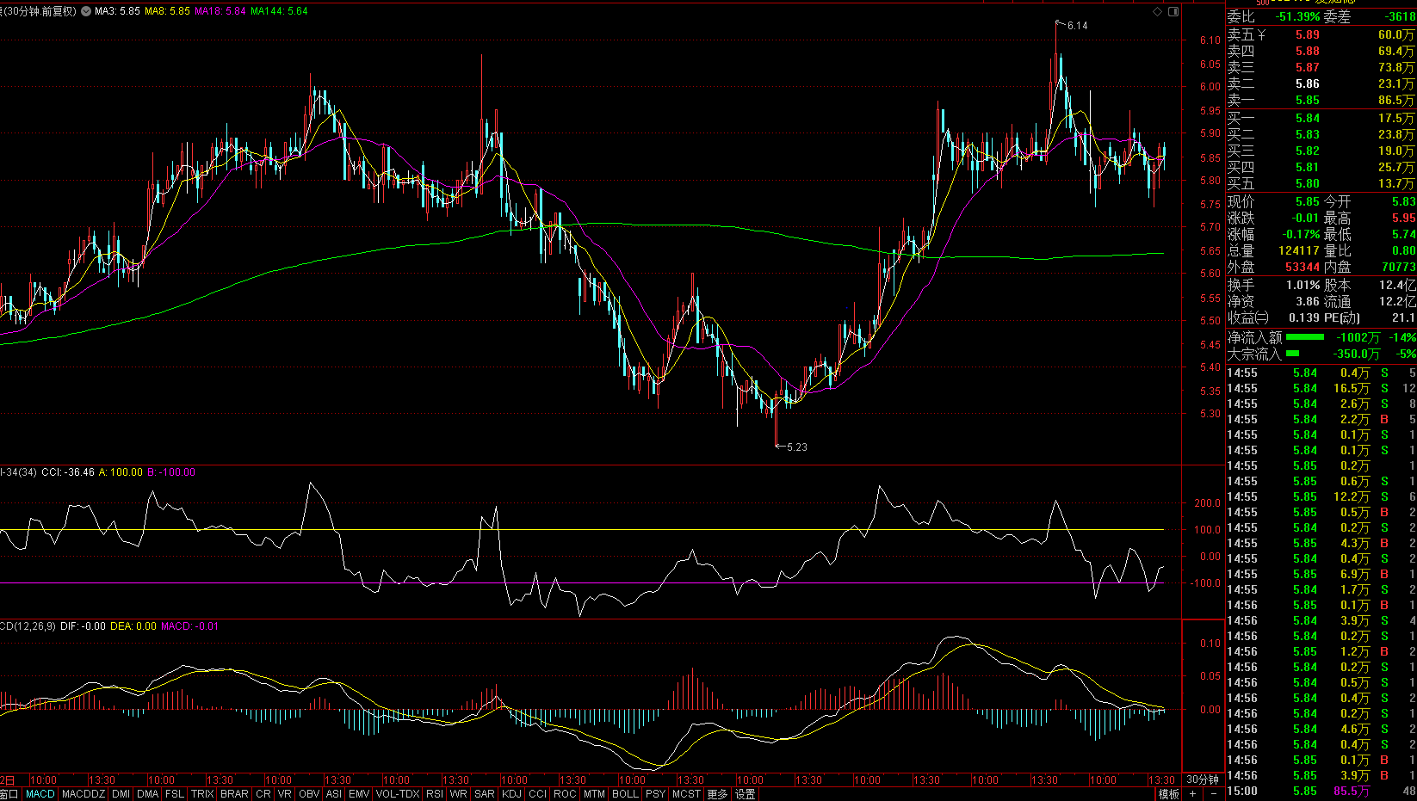The height and width of the screenshot is (801, 1417).
Task: Switch to the OBV indicator tab
Action: [x=309, y=794]
